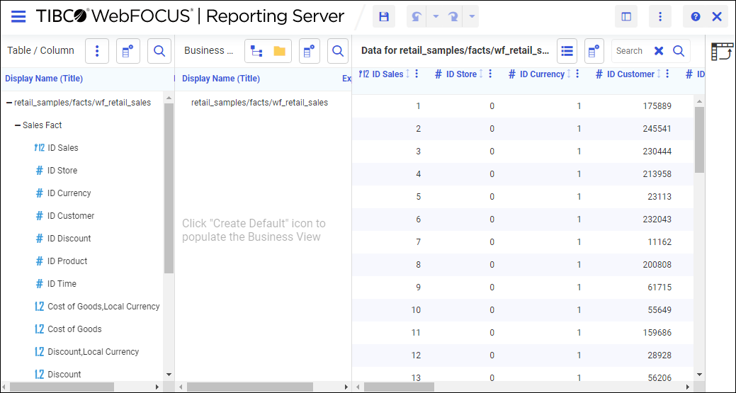The width and height of the screenshot is (736, 393).
Task: Open the undo history dropdown arrow
Action: pos(436,16)
